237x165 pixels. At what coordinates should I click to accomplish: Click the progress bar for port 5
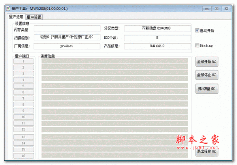tap(115, 85)
